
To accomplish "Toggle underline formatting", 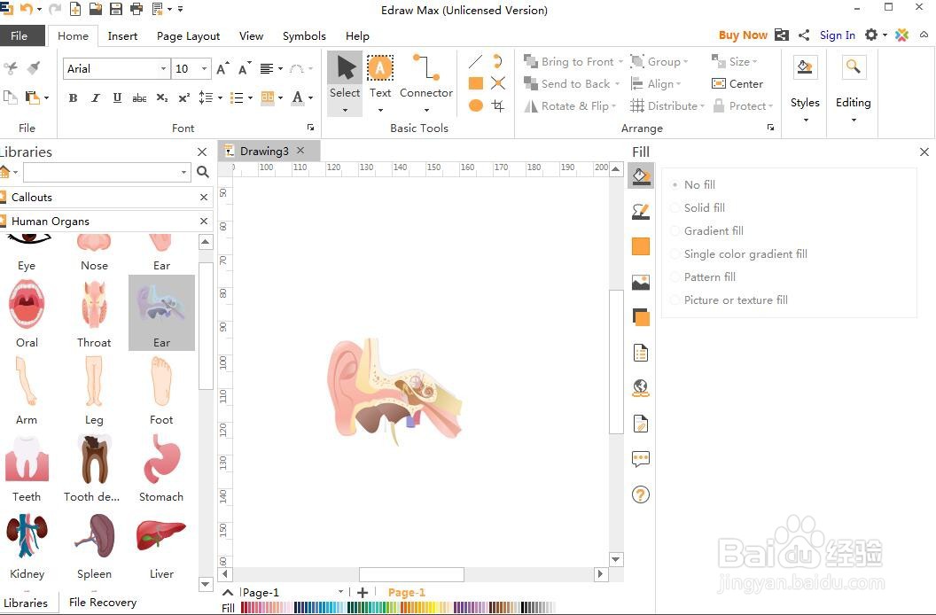I will coord(117,98).
